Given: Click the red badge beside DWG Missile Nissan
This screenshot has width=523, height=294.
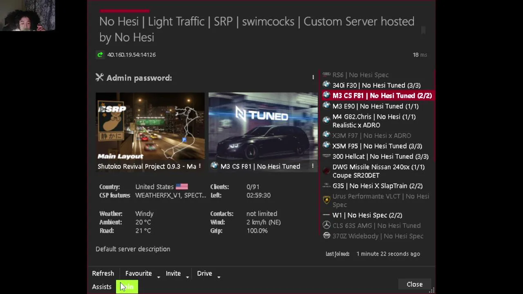Looking at the screenshot, I should click(x=326, y=171).
